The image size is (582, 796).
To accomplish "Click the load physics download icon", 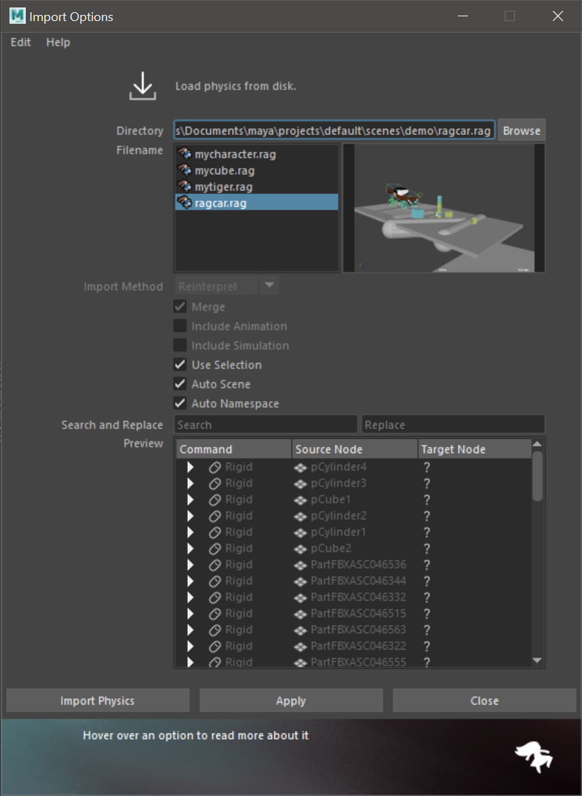I will [x=142, y=86].
